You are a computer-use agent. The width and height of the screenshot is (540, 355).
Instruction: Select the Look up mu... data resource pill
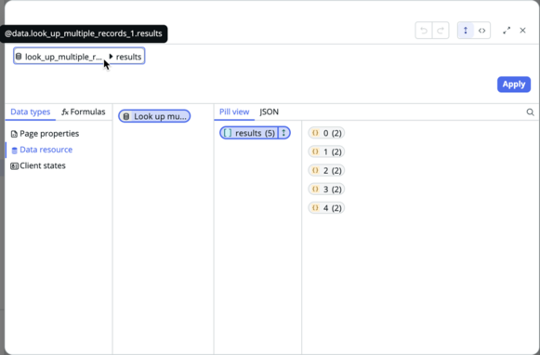pos(154,116)
